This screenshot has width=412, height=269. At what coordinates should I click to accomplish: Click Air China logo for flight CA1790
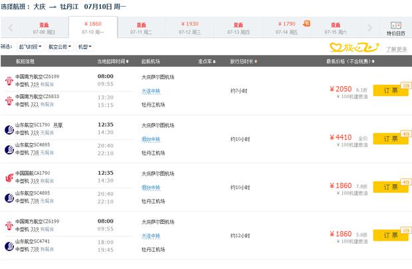point(9,176)
